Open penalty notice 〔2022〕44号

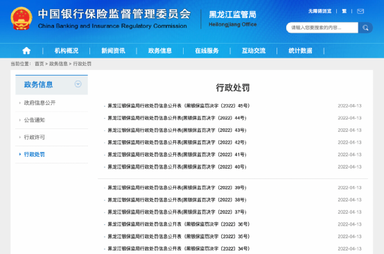click(177, 118)
